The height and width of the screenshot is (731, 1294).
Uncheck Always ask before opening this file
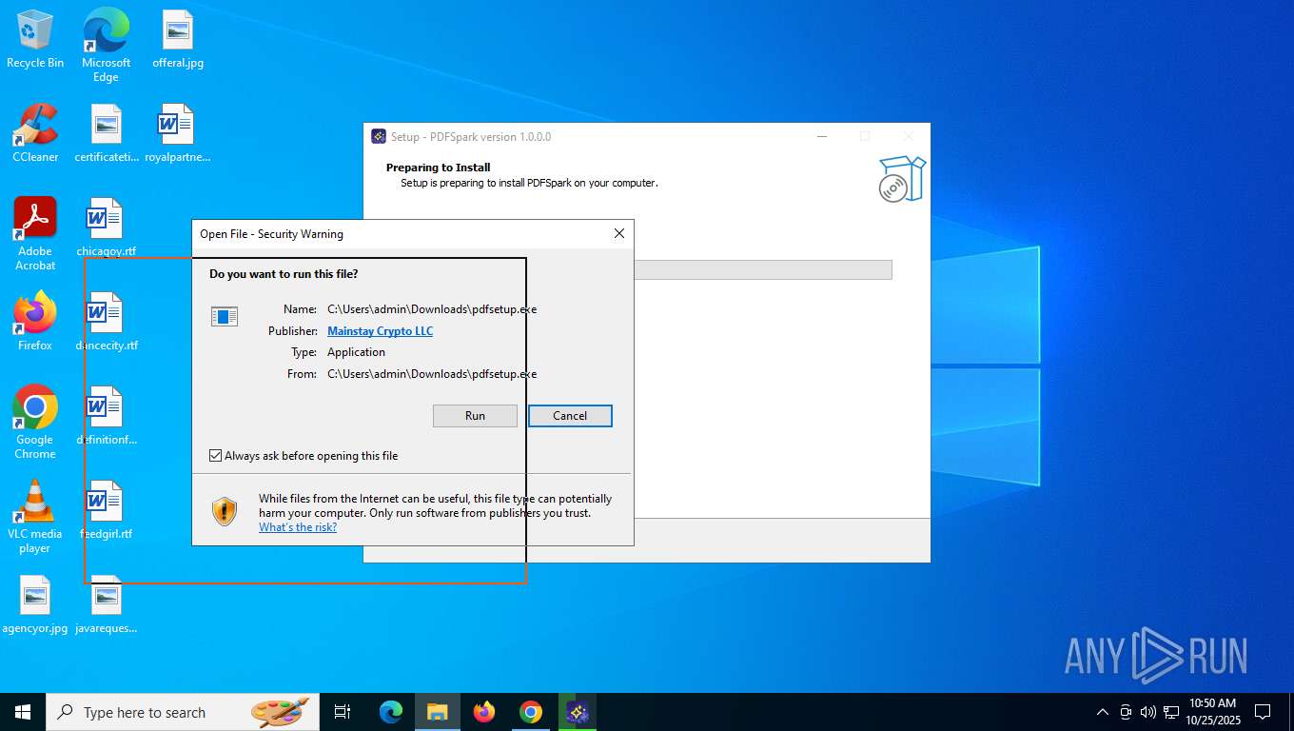(x=215, y=456)
